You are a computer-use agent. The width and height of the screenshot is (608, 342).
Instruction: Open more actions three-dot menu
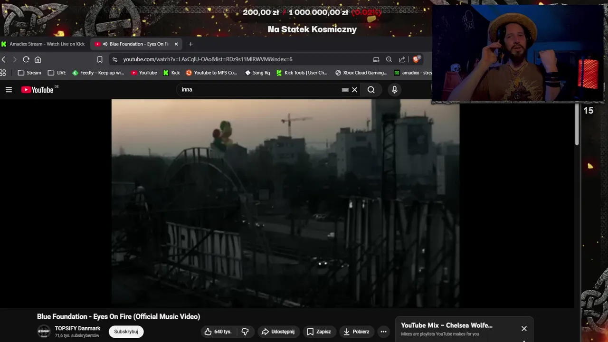click(x=383, y=332)
